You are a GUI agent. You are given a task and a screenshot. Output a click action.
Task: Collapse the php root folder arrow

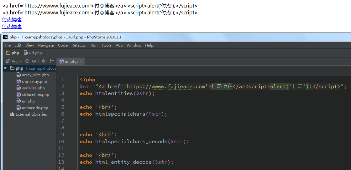pyautogui.click(x=5, y=68)
